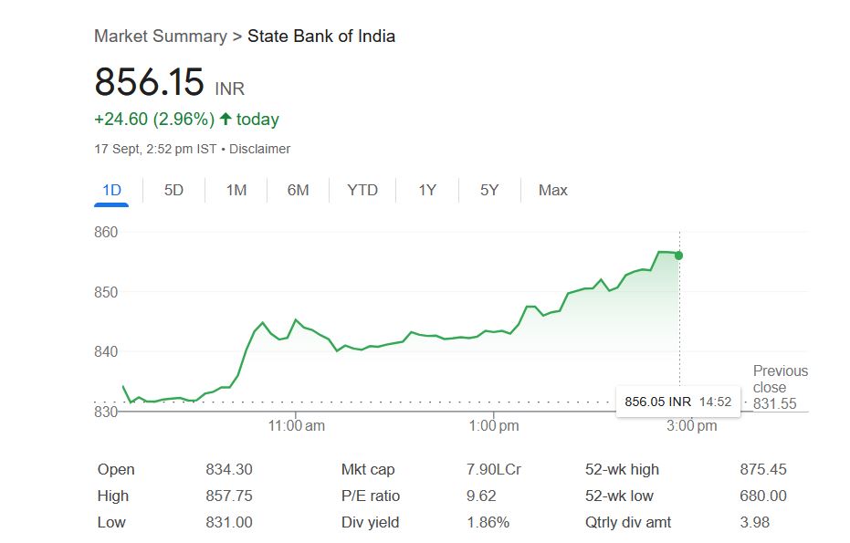The height and width of the screenshot is (543, 850).
Task: Click the Previous close label
Action: point(780,379)
